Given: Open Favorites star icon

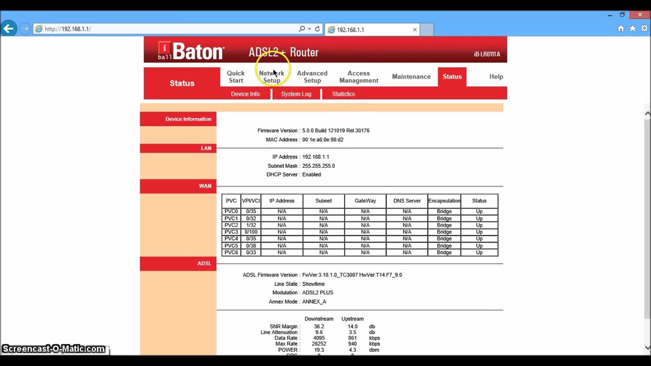Looking at the screenshot, I should pos(633,29).
